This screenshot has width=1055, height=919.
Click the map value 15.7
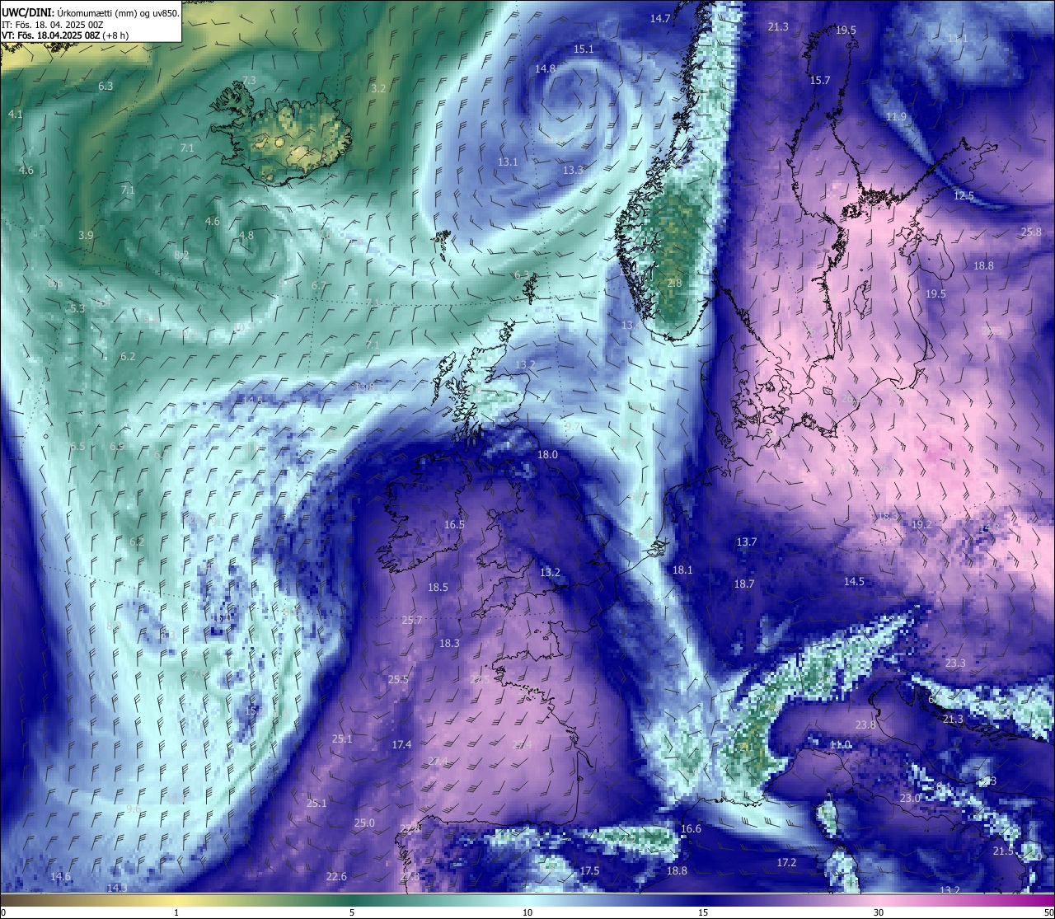tap(820, 81)
